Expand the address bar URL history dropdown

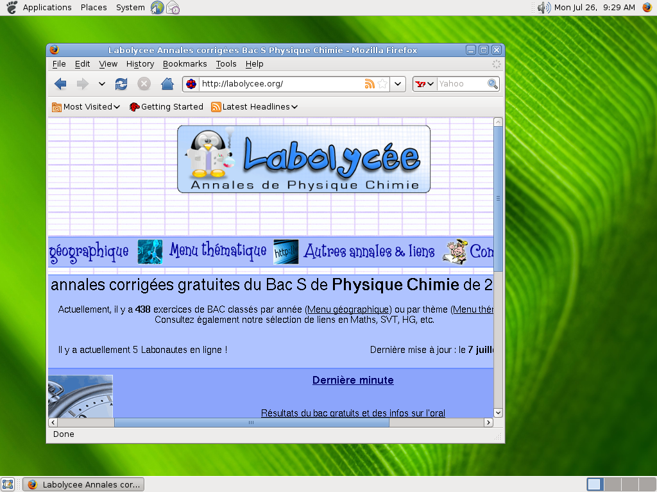point(398,84)
